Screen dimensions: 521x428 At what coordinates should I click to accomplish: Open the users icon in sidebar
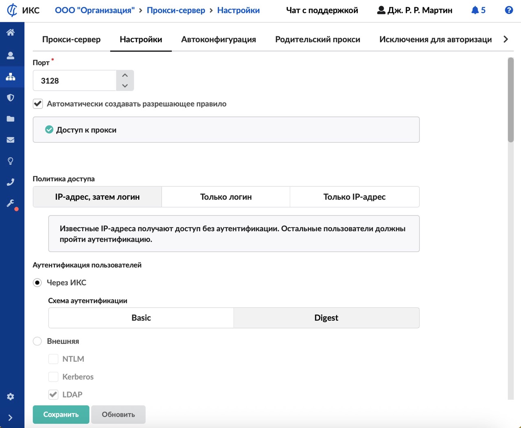11,55
